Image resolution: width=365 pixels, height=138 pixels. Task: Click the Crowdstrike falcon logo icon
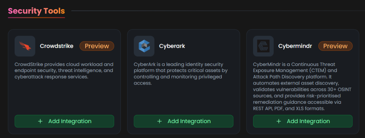click(25, 46)
